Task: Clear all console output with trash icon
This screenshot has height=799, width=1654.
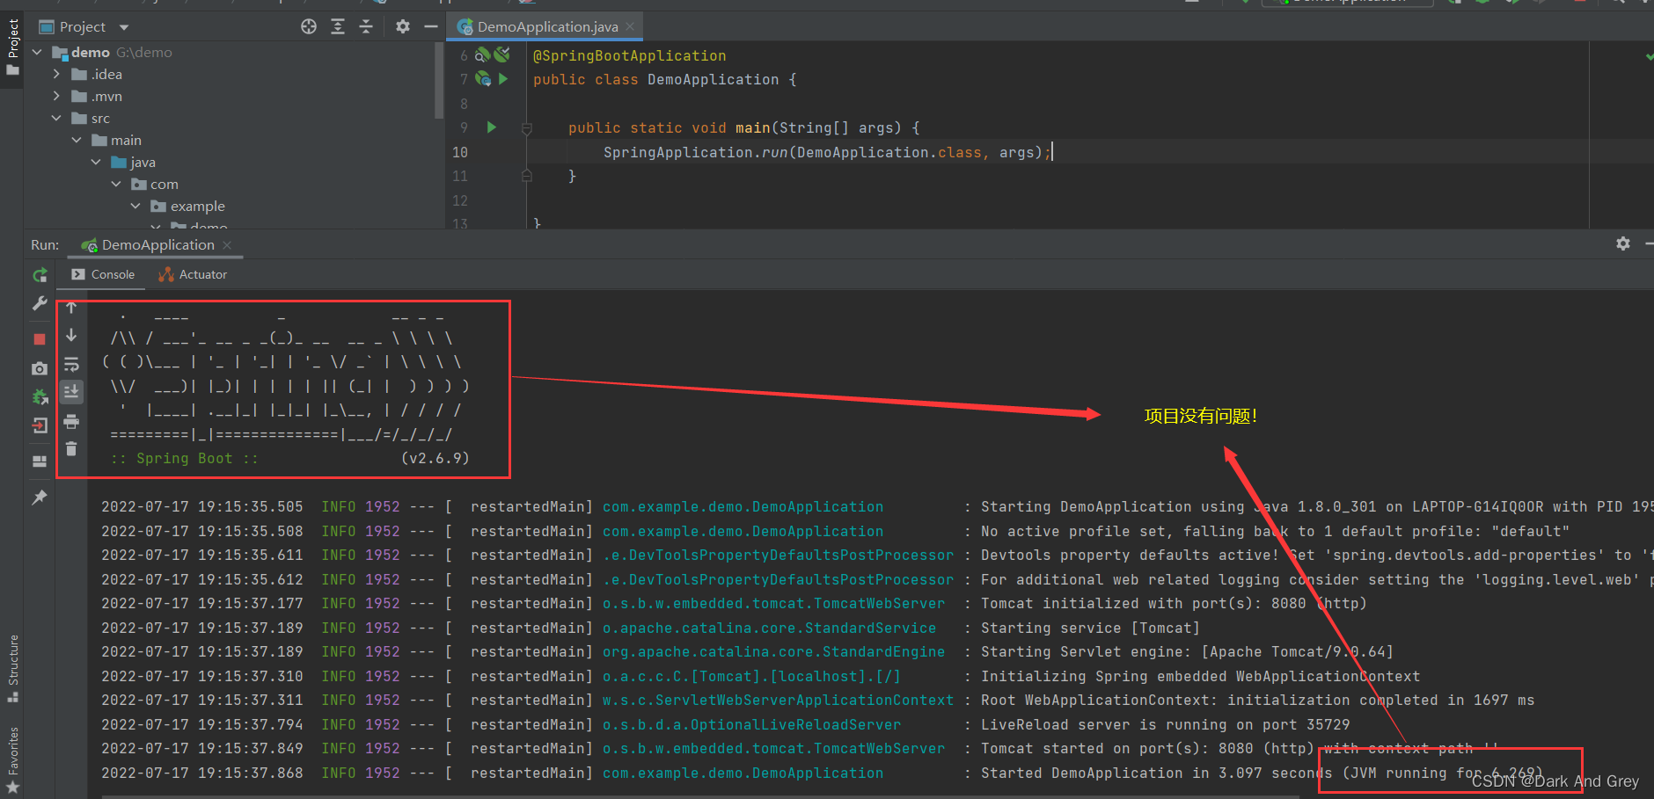Action: click(x=71, y=449)
